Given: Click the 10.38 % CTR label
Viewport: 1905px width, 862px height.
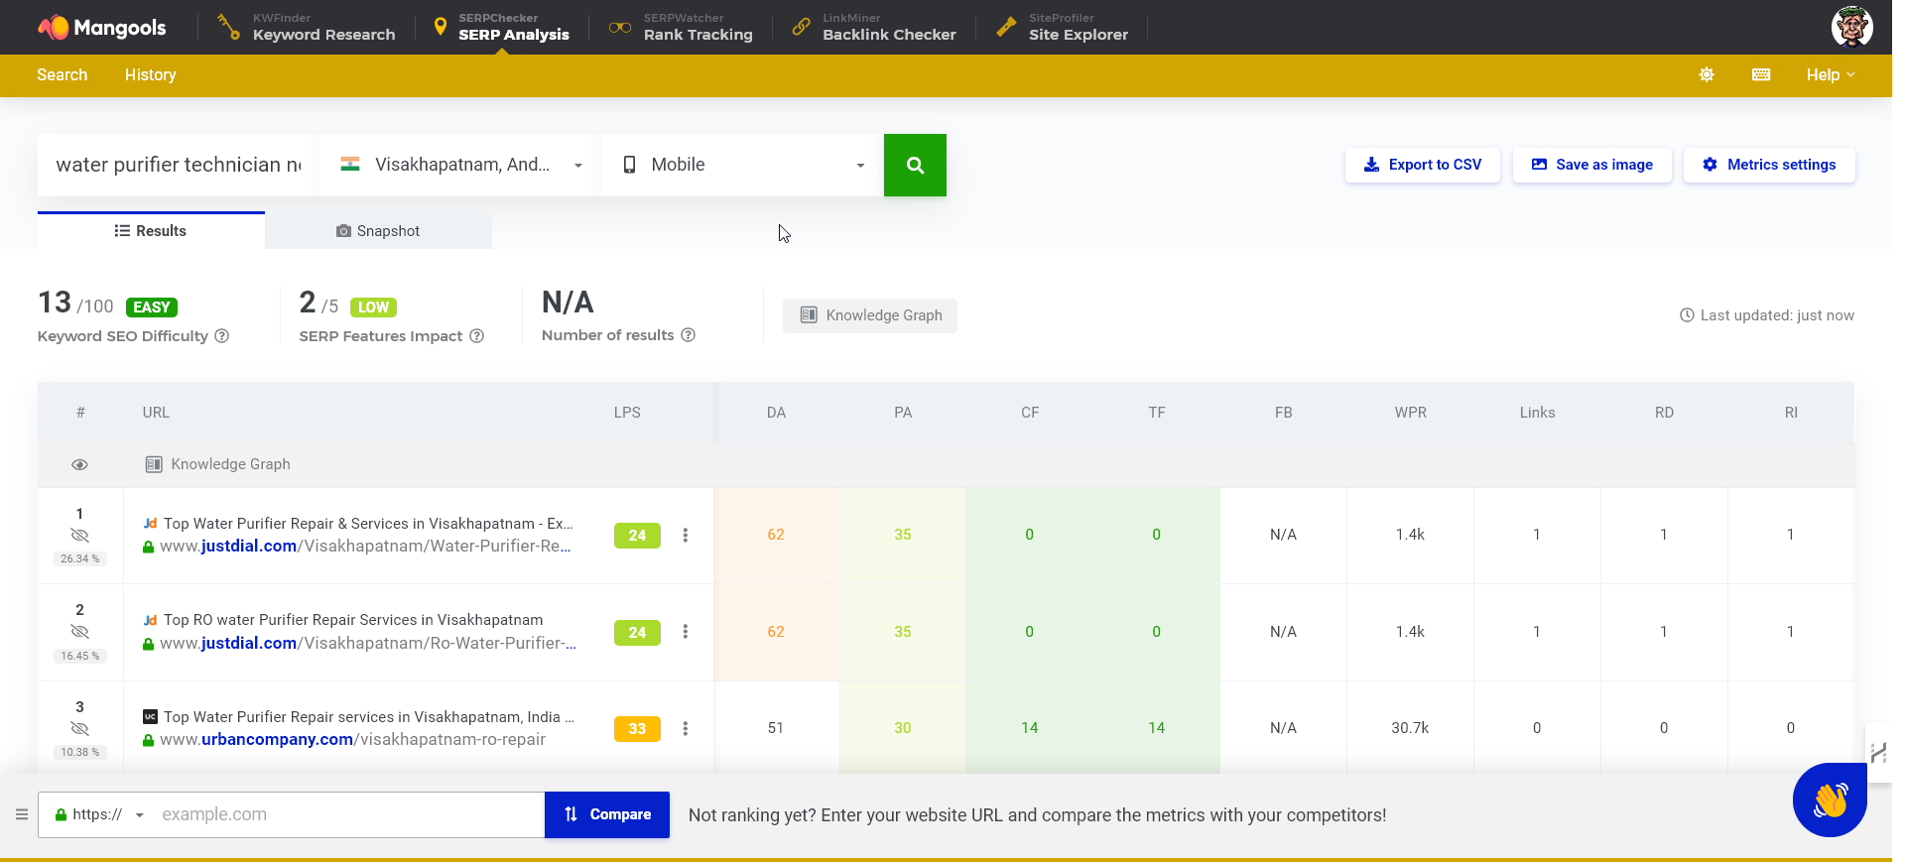Looking at the screenshot, I should coord(80,753).
